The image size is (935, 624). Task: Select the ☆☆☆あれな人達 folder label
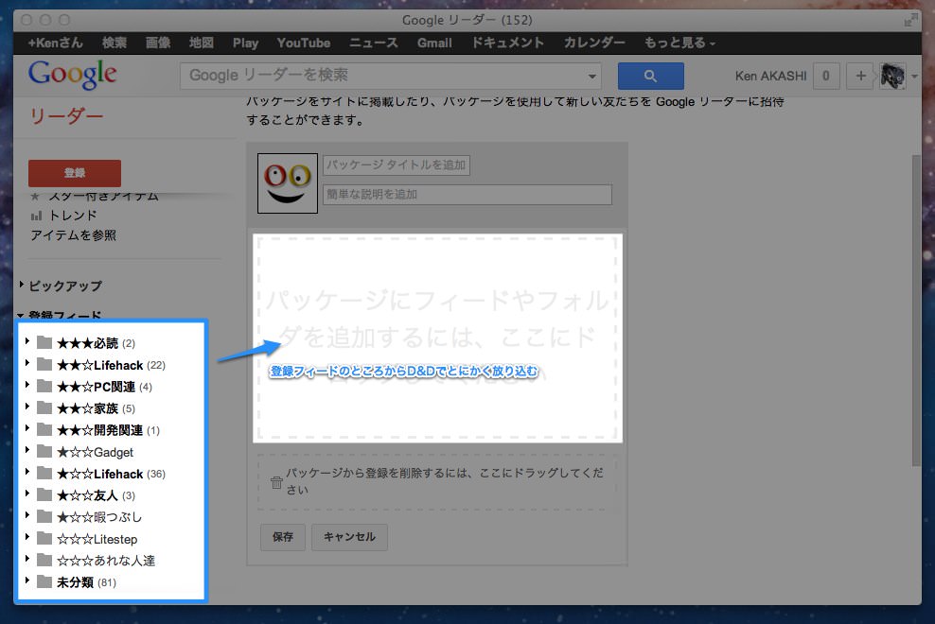pyautogui.click(x=106, y=561)
